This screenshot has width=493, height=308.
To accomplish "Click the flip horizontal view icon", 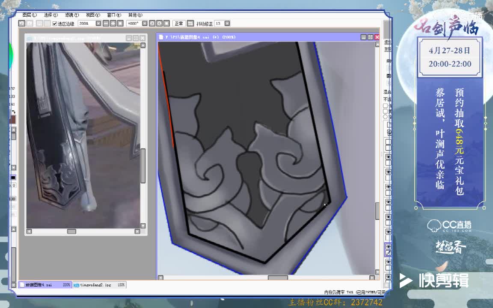I will (x=190, y=24).
